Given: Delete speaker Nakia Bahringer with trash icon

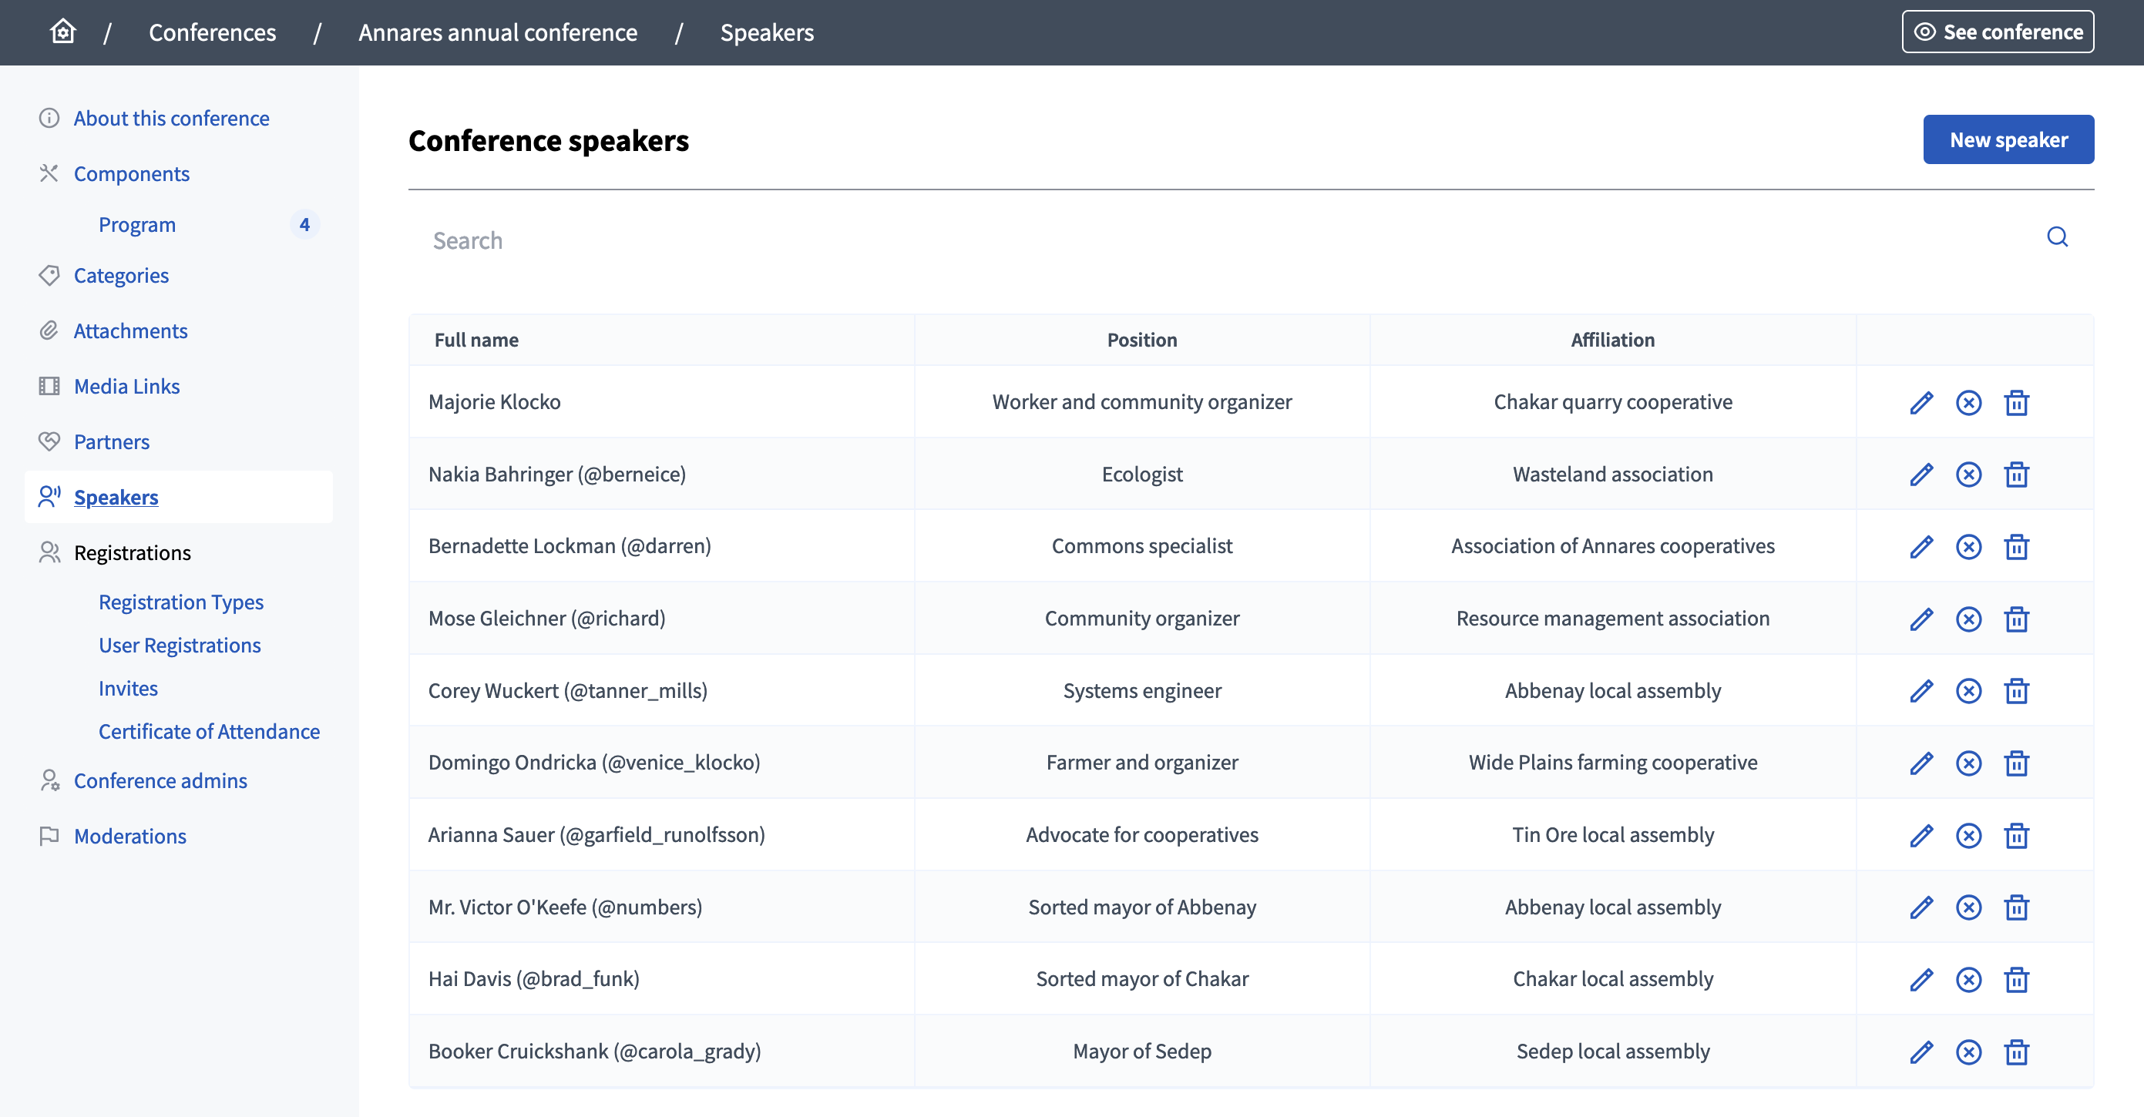Looking at the screenshot, I should [x=2016, y=475].
